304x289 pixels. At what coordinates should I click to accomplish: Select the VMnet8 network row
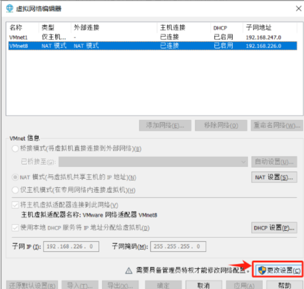pos(152,46)
